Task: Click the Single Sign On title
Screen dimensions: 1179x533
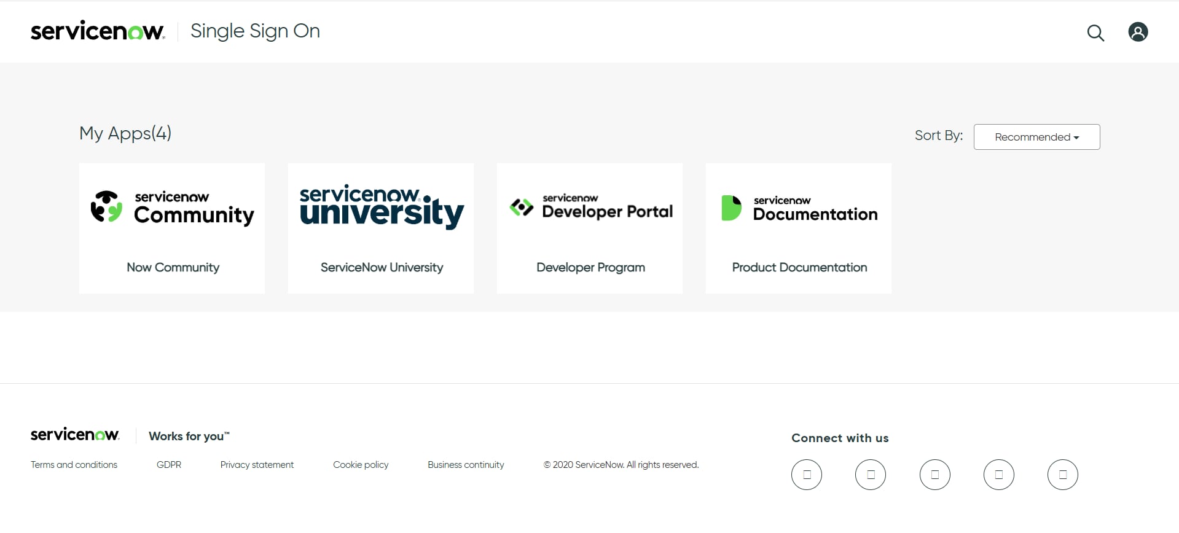Action: pyautogui.click(x=255, y=31)
